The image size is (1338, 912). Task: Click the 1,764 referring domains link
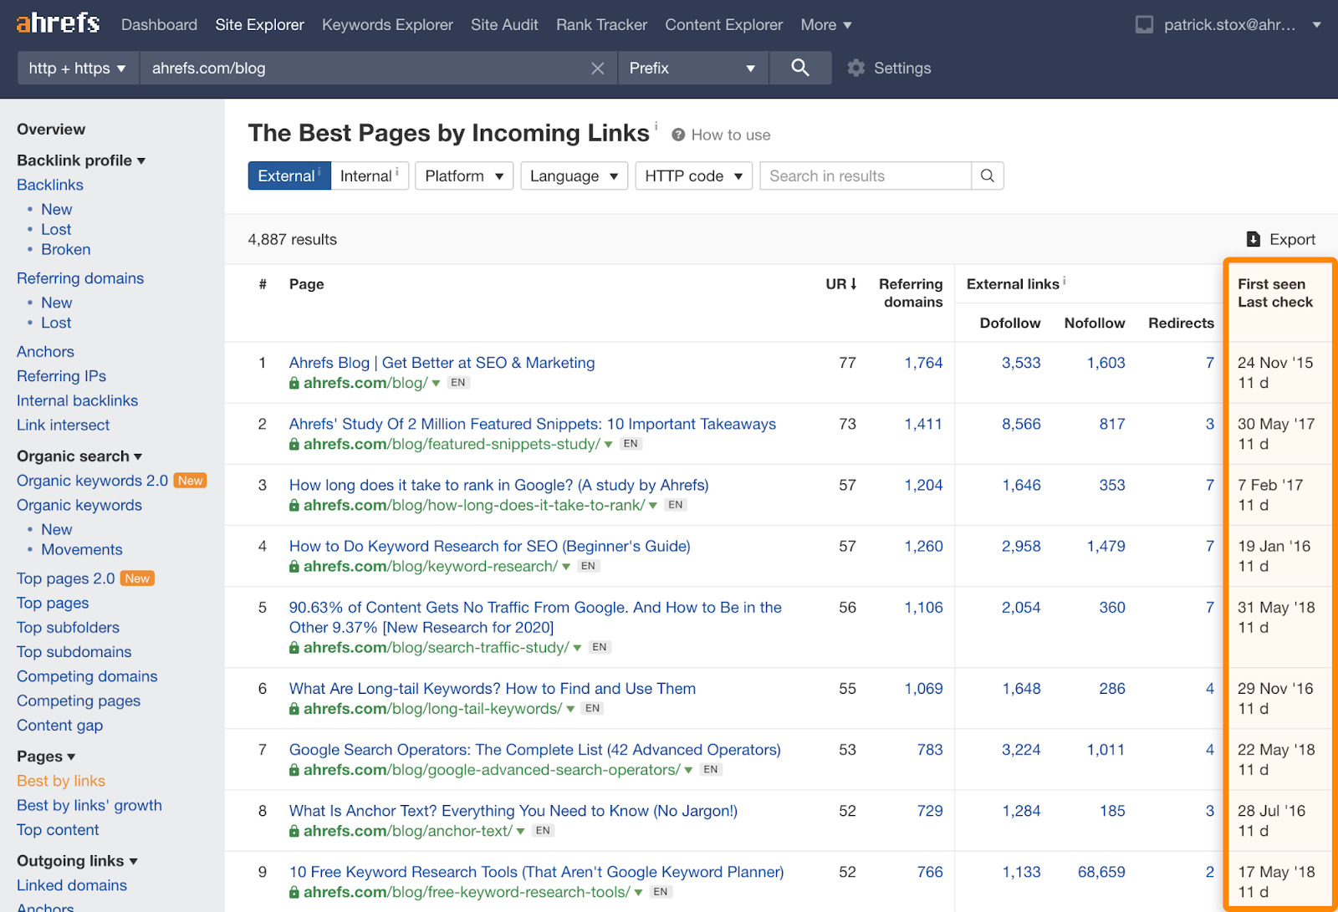click(x=923, y=363)
